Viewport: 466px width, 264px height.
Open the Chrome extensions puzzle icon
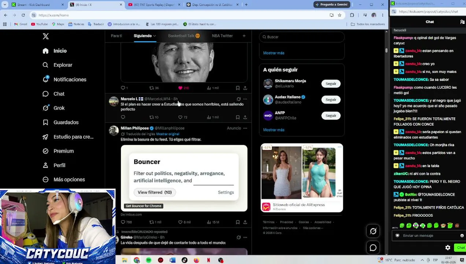352,15
